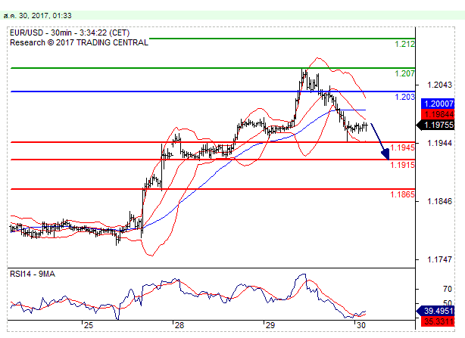Click the 1.1944 price axis value
Screen dimensions: 465x338
click(x=439, y=143)
